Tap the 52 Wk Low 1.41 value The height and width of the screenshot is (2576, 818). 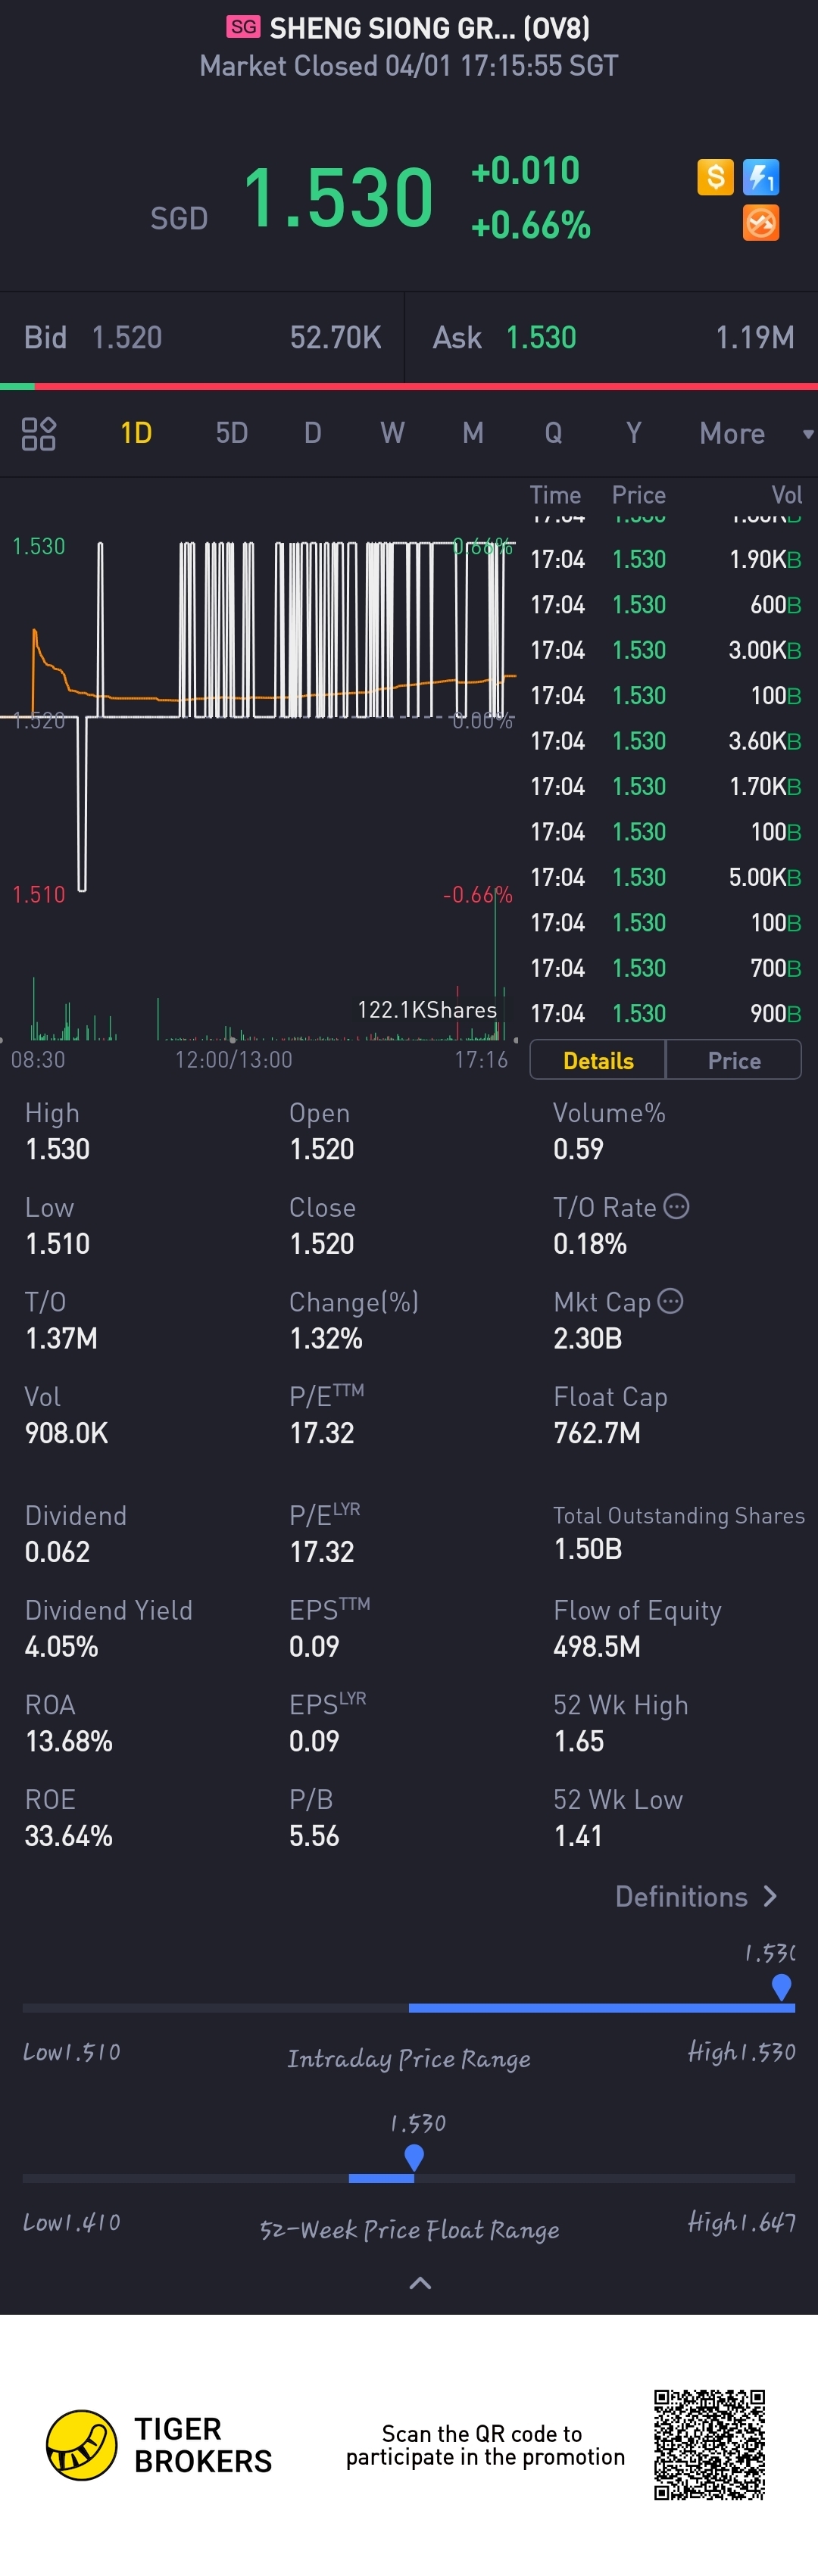coord(577,1836)
